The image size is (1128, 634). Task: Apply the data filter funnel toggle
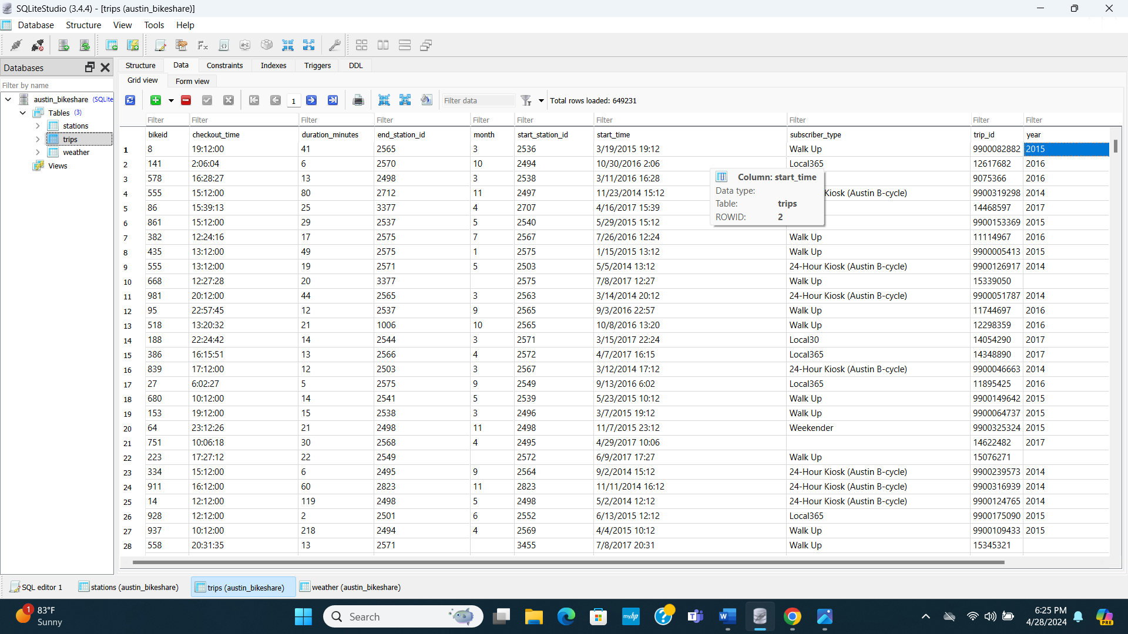pos(526,100)
